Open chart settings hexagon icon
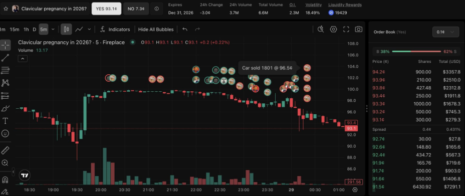Image resolution: width=465 pixels, height=196 pixels. point(334,29)
